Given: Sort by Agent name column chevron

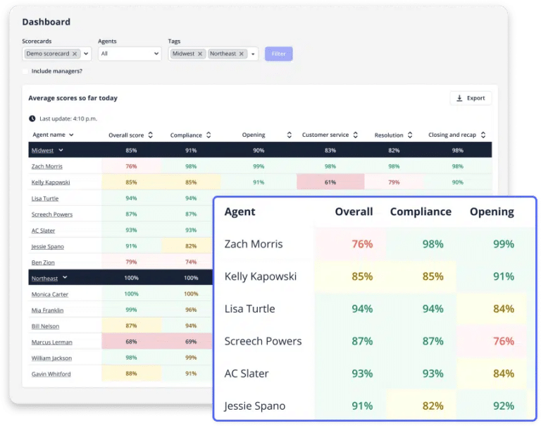Looking at the screenshot, I should [71, 135].
